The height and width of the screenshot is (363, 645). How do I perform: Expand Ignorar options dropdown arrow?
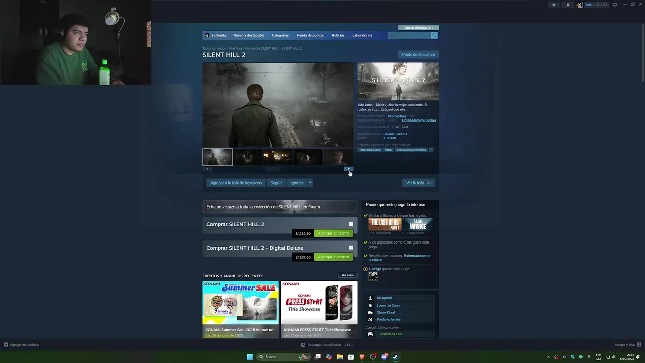pos(310,183)
